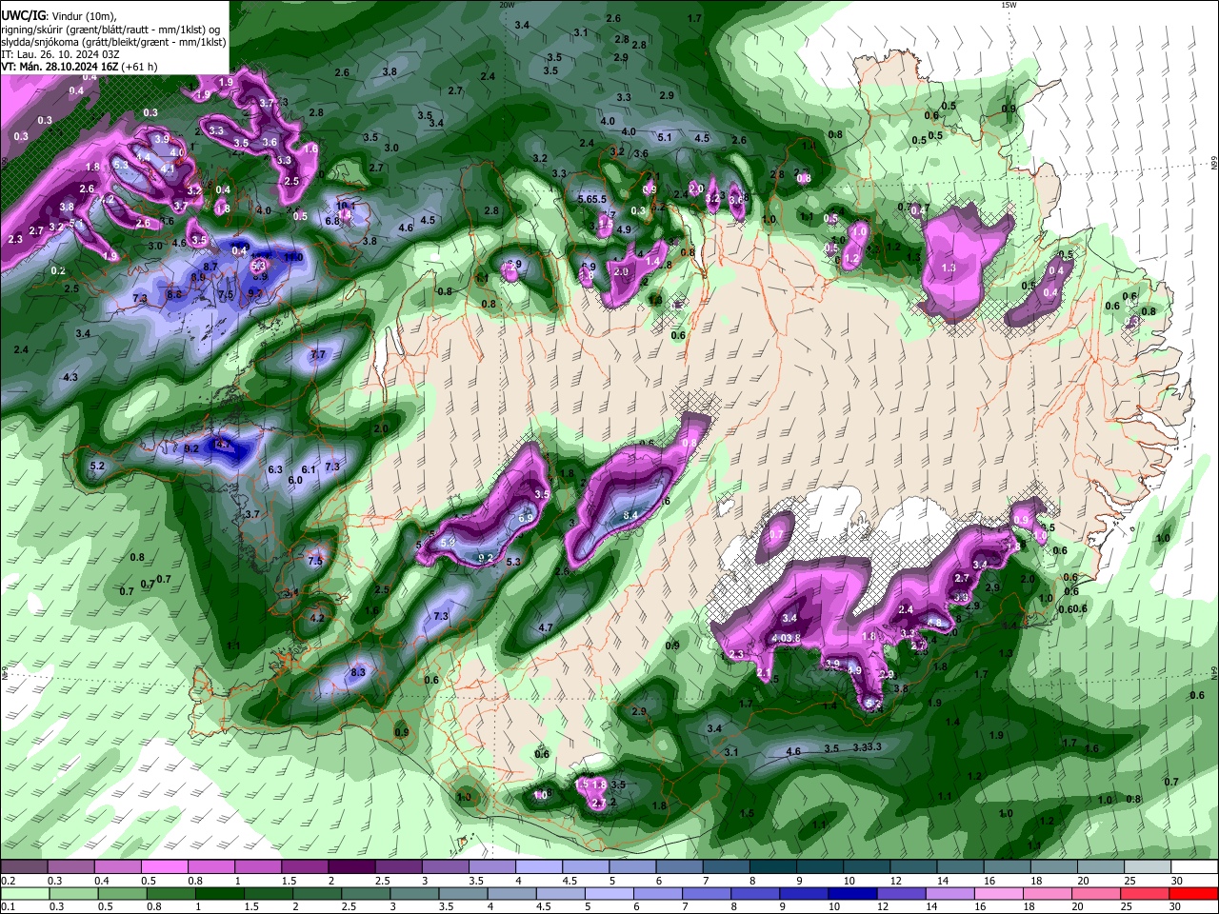Select the bright magenta legend swatch at 0.5
This screenshot has height=914, width=1219.
164,867
